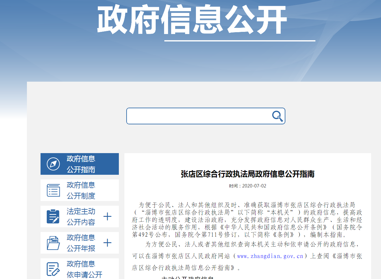Click the clipboard icon beside 法定主动公开内容
Image resolution: width=381 pixels, height=279 pixels.
(x=53, y=217)
